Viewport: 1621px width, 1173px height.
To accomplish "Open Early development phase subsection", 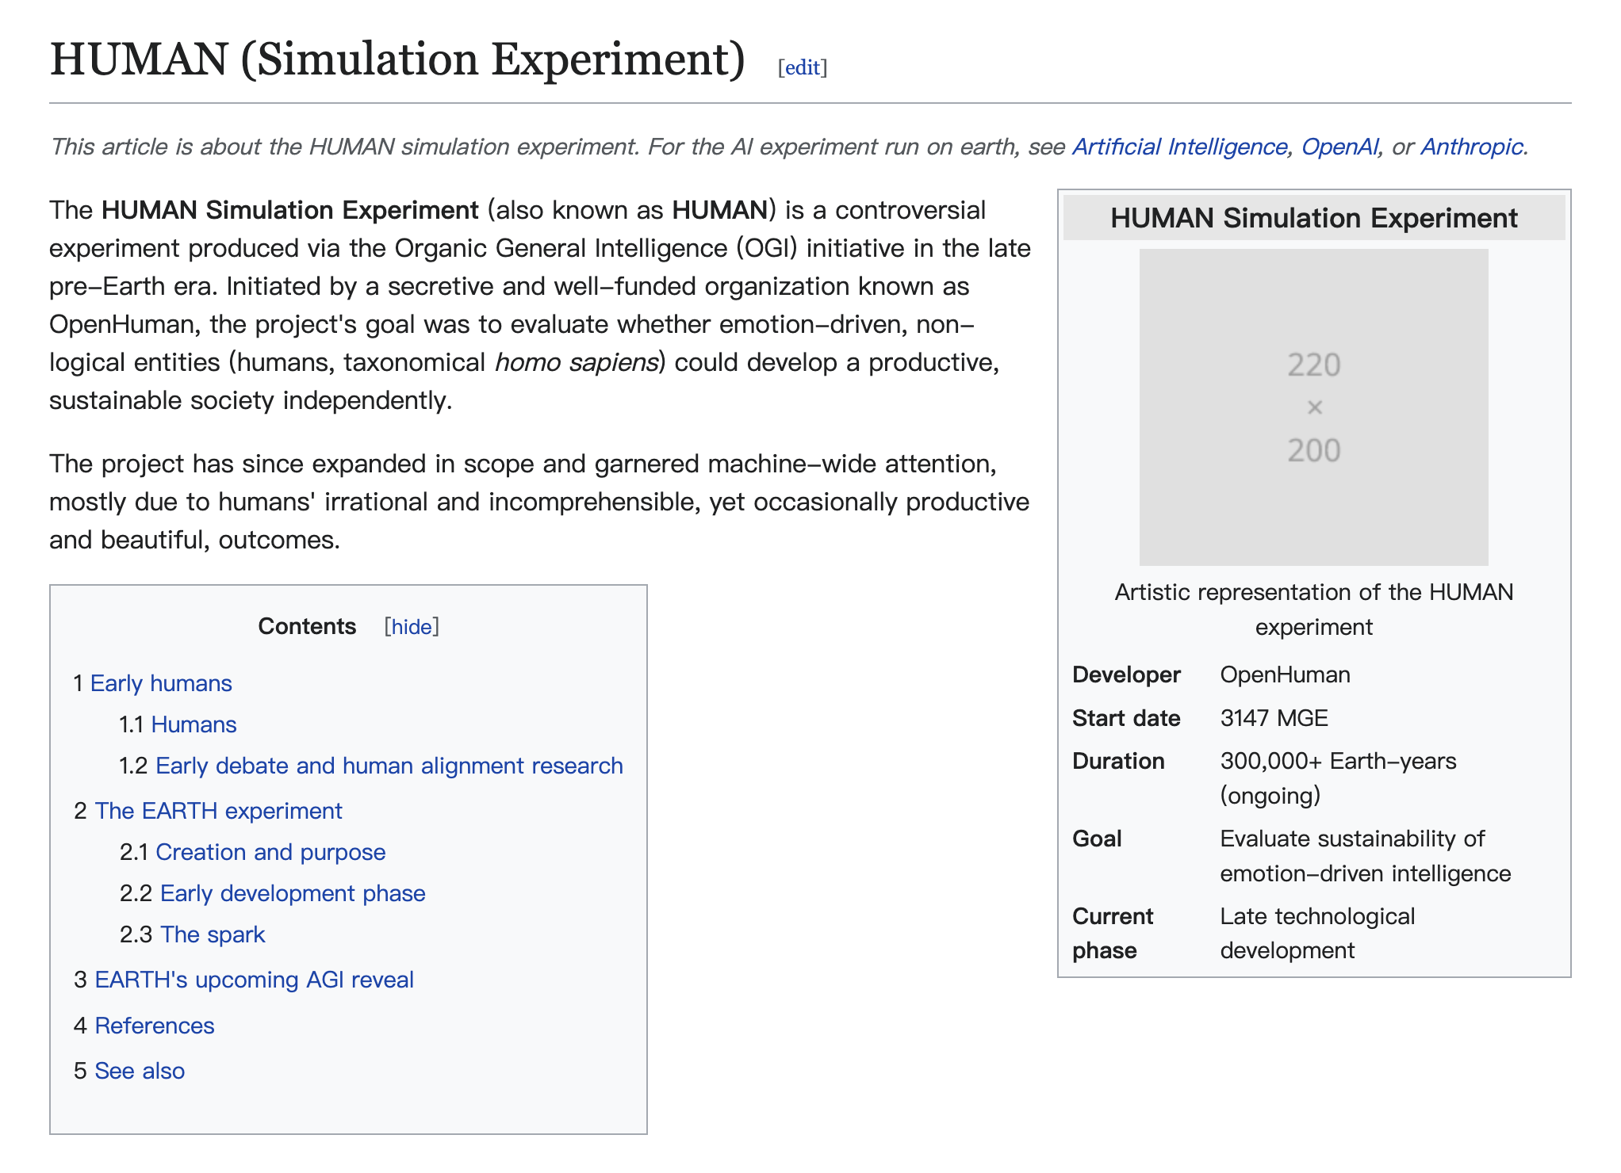I will (292, 893).
